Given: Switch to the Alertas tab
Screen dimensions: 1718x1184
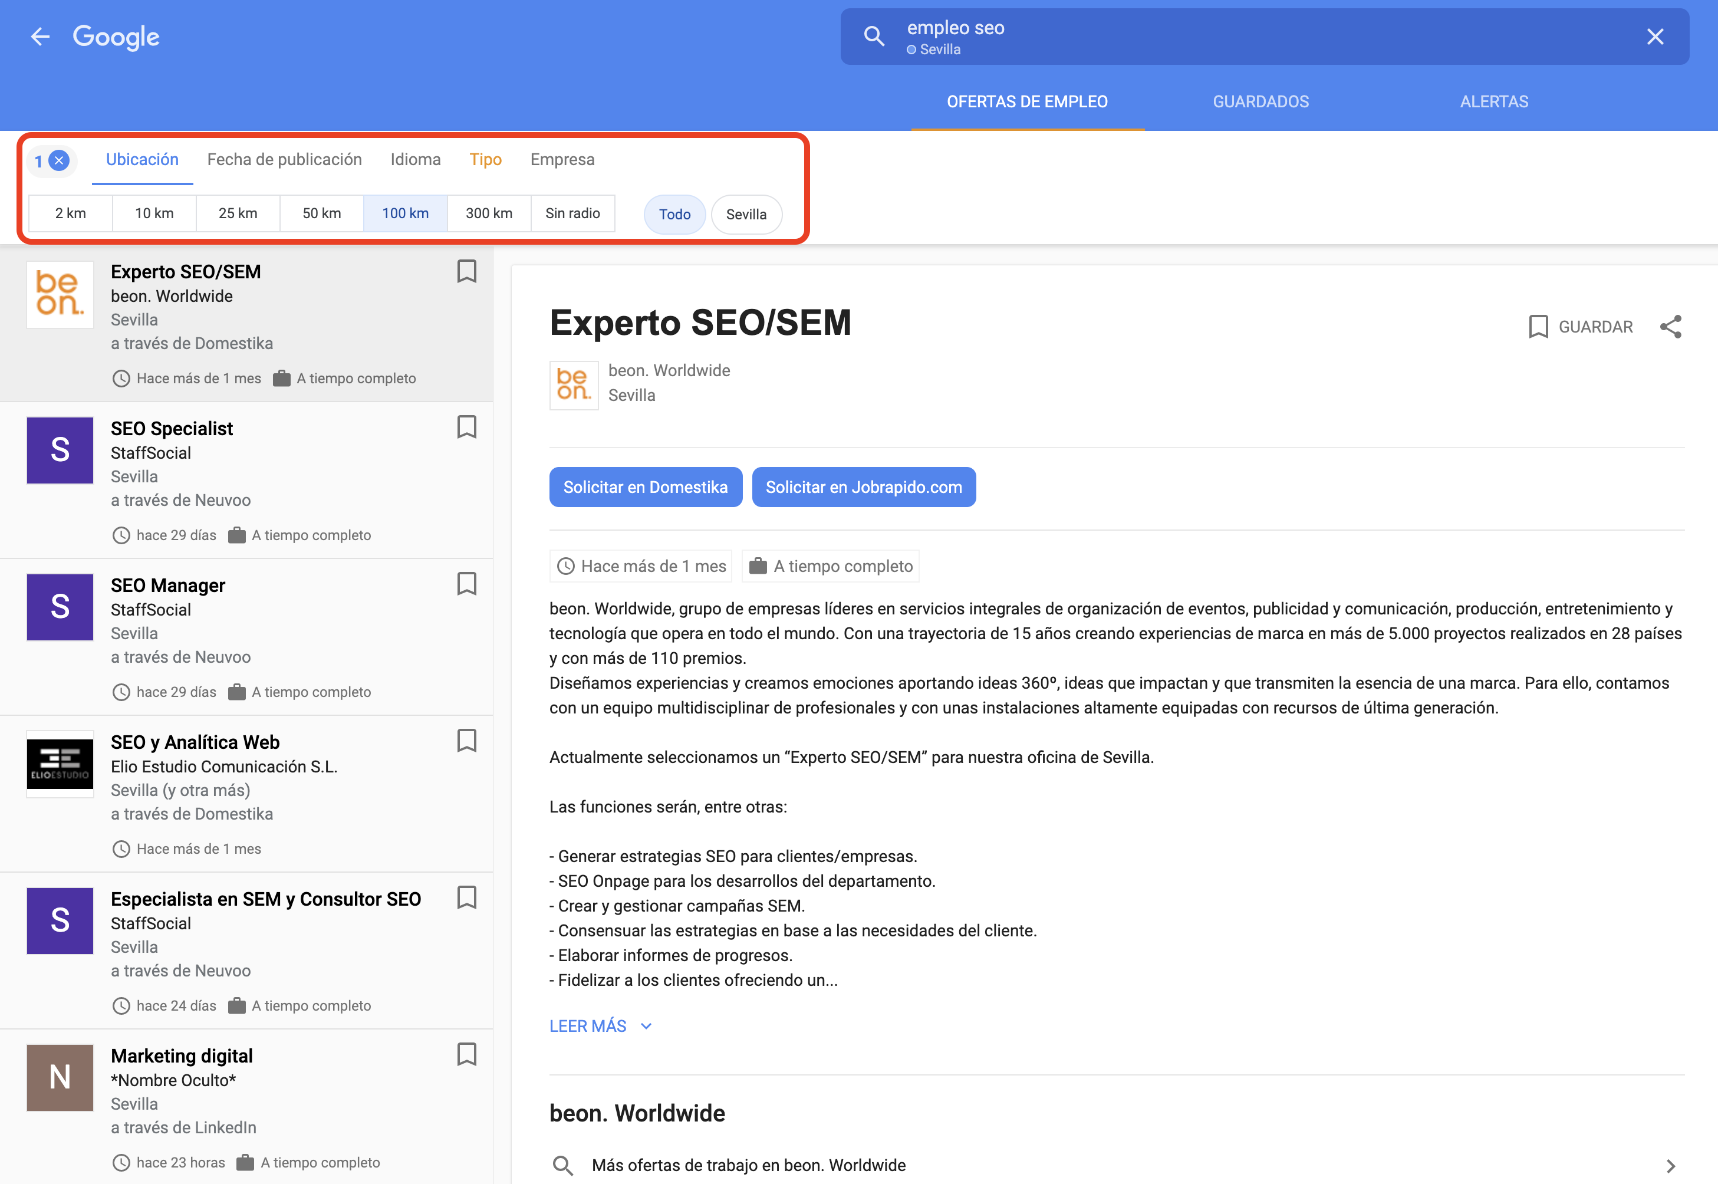Looking at the screenshot, I should (1494, 101).
